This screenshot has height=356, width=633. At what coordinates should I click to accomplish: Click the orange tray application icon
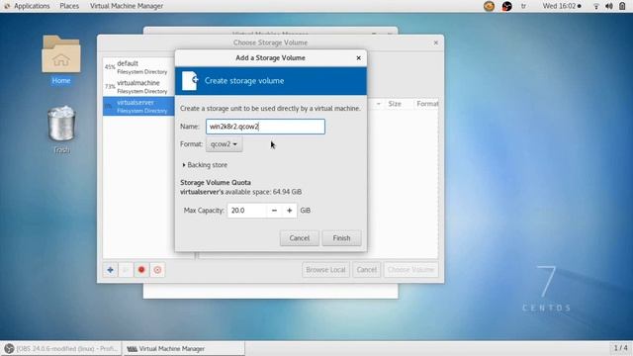pos(489,6)
